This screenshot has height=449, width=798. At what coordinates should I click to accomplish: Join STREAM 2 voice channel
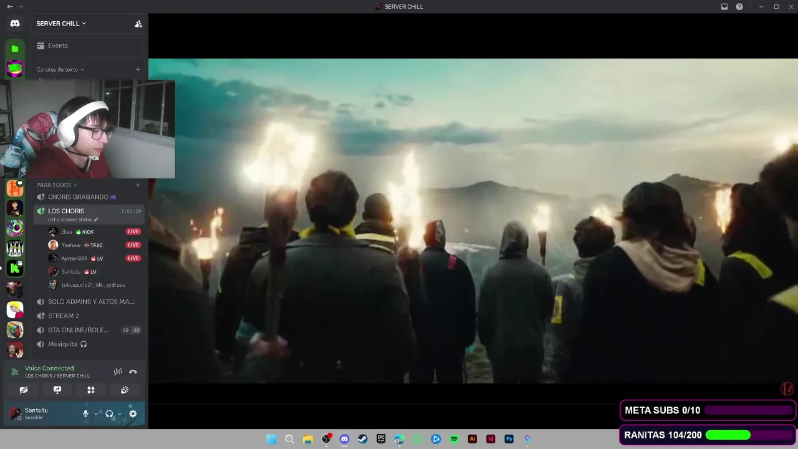[89, 316]
